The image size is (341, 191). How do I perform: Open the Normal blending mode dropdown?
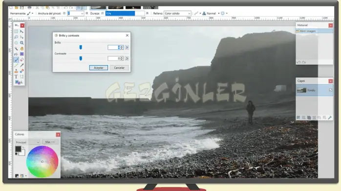coord(211,14)
